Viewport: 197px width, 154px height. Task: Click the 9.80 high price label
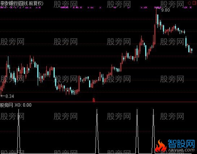(165, 10)
